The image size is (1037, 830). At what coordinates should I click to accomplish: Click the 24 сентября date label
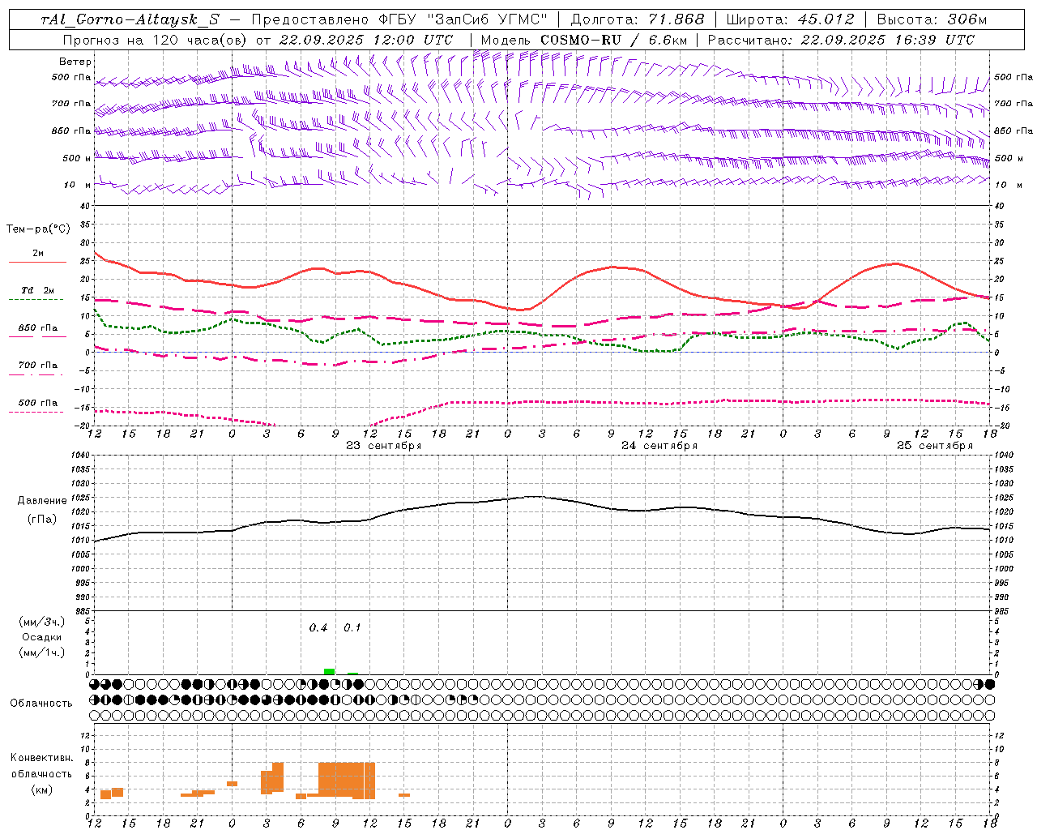(659, 446)
